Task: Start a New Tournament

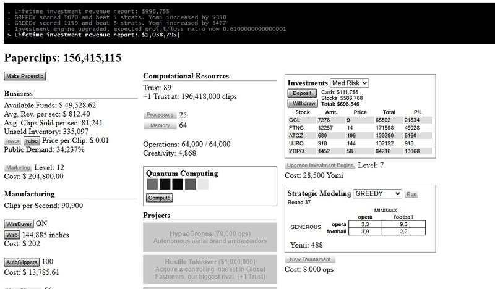Action: (310, 259)
